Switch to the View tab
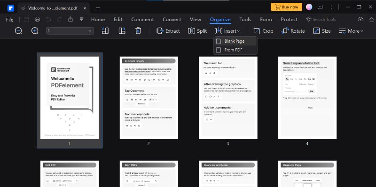Viewport: 376px width, 187px height. [196, 19]
